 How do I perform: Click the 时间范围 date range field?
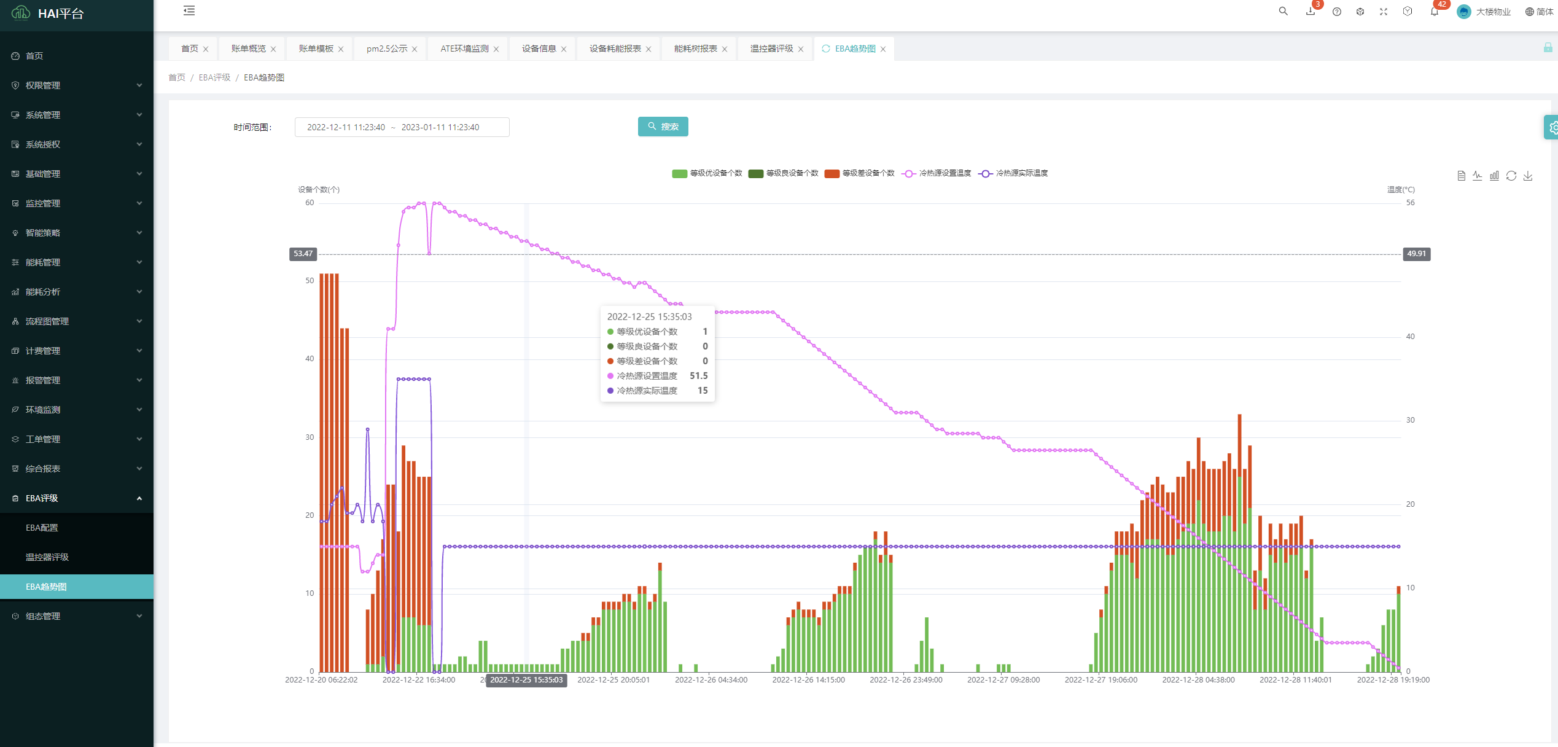coord(402,127)
